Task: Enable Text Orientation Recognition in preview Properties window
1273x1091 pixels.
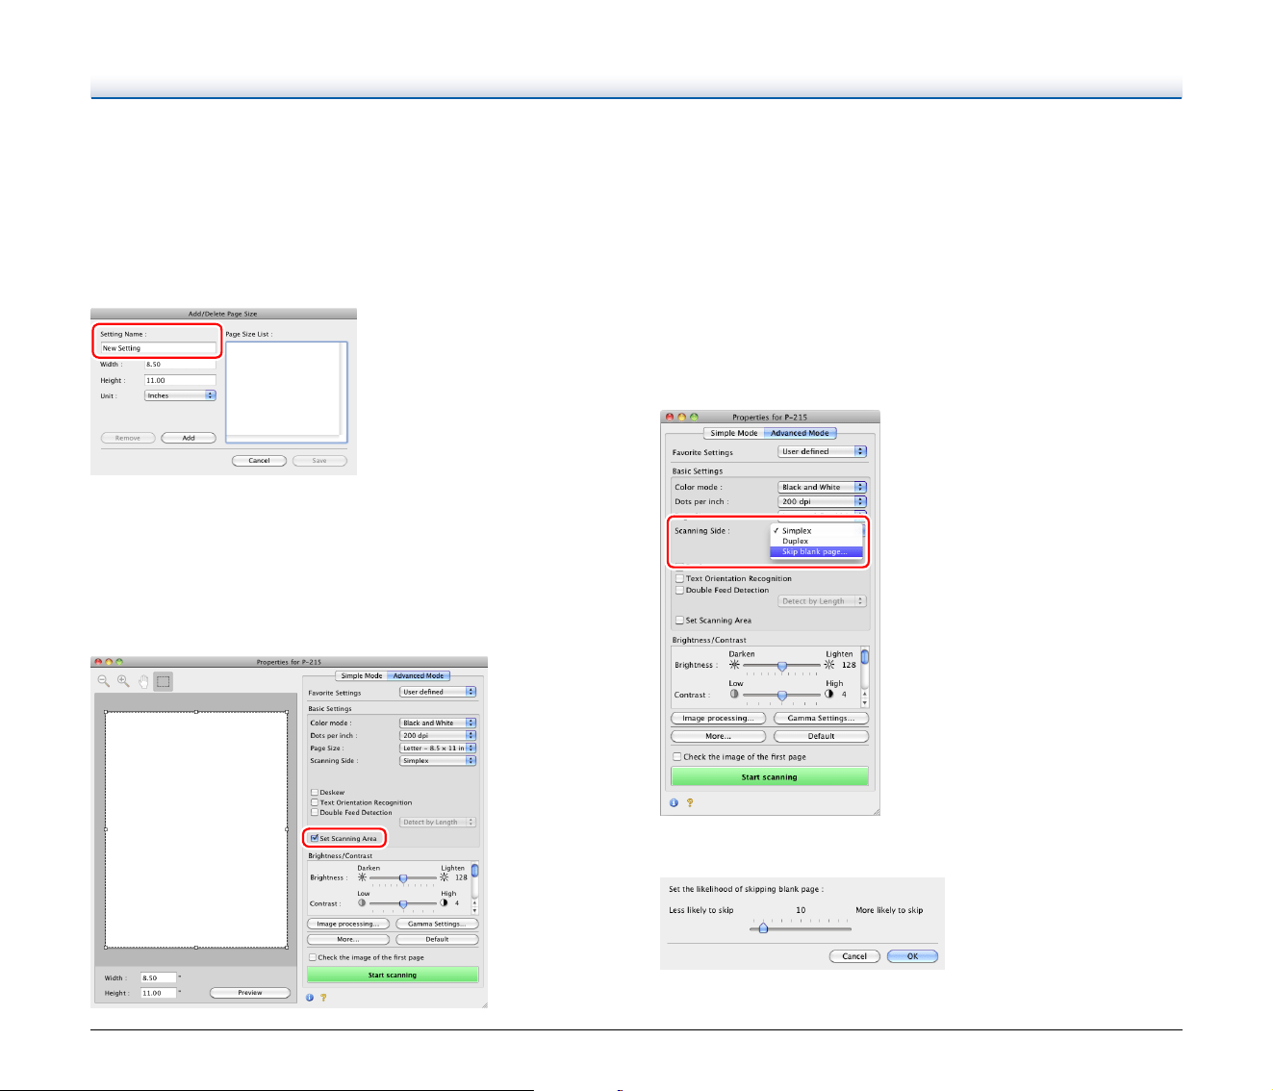Action: pyautogui.click(x=315, y=802)
